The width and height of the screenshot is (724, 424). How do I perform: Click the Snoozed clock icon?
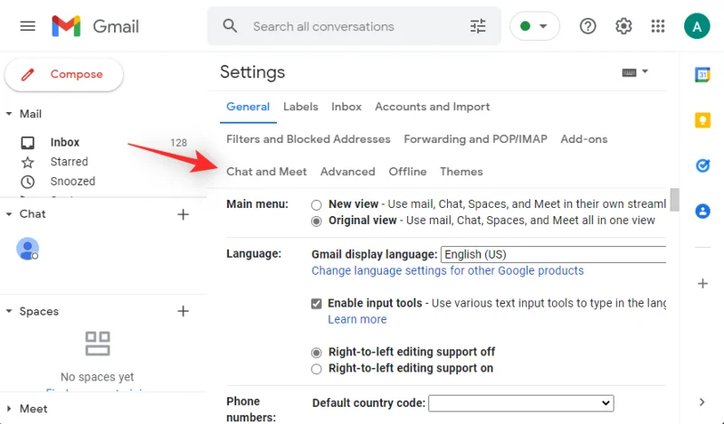tap(28, 182)
